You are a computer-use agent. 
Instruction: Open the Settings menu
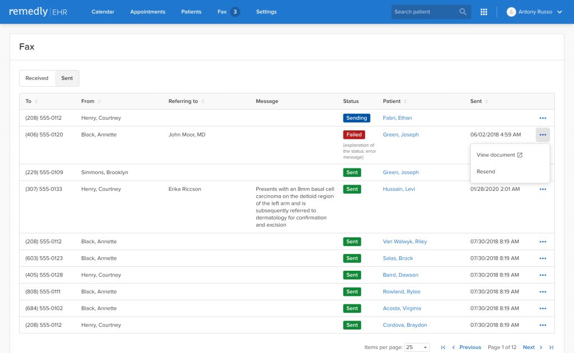tap(266, 12)
